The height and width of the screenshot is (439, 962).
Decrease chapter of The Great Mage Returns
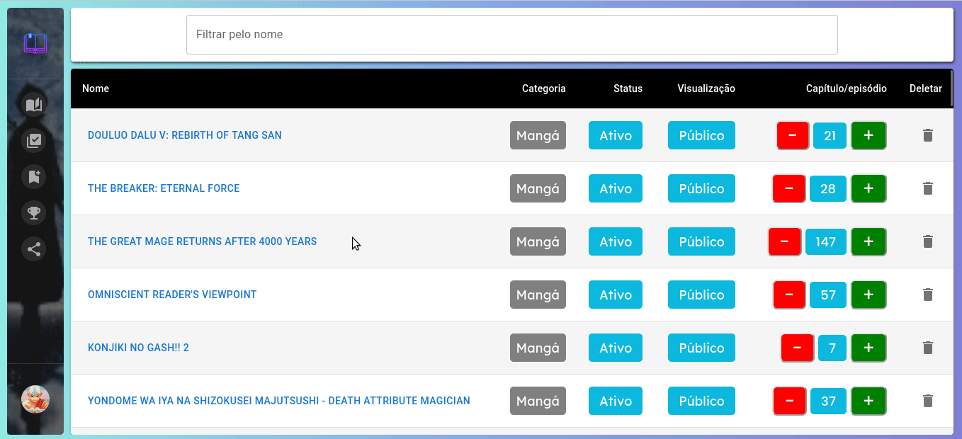pyautogui.click(x=785, y=241)
